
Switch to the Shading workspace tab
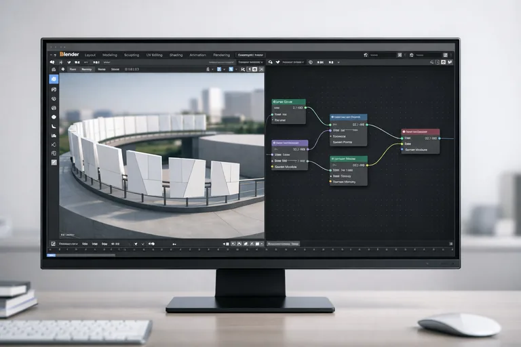coord(176,55)
